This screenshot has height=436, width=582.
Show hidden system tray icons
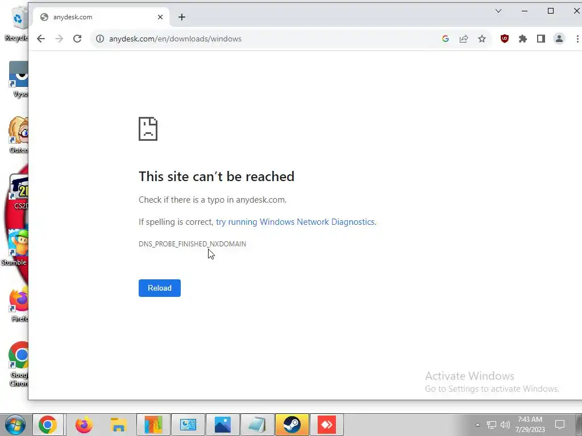tap(477, 425)
